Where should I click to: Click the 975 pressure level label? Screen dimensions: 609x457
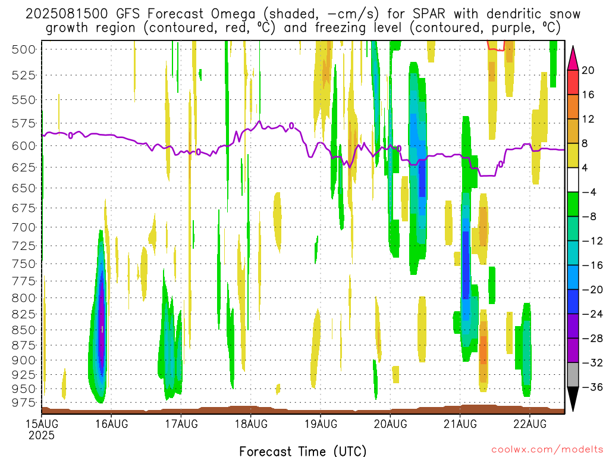click(x=23, y=403)
